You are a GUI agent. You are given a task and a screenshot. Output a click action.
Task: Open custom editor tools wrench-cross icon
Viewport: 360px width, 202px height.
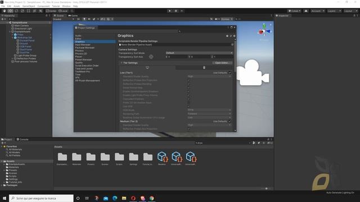click(40, 11)
